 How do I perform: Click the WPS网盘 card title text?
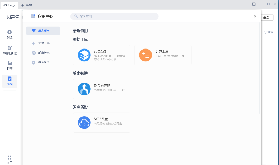[x=101, y=119]
